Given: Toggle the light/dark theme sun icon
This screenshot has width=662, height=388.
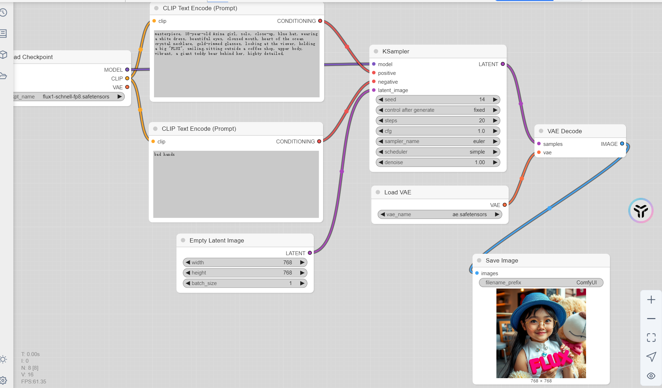Looking at the screenshot, I should [3, 359].
